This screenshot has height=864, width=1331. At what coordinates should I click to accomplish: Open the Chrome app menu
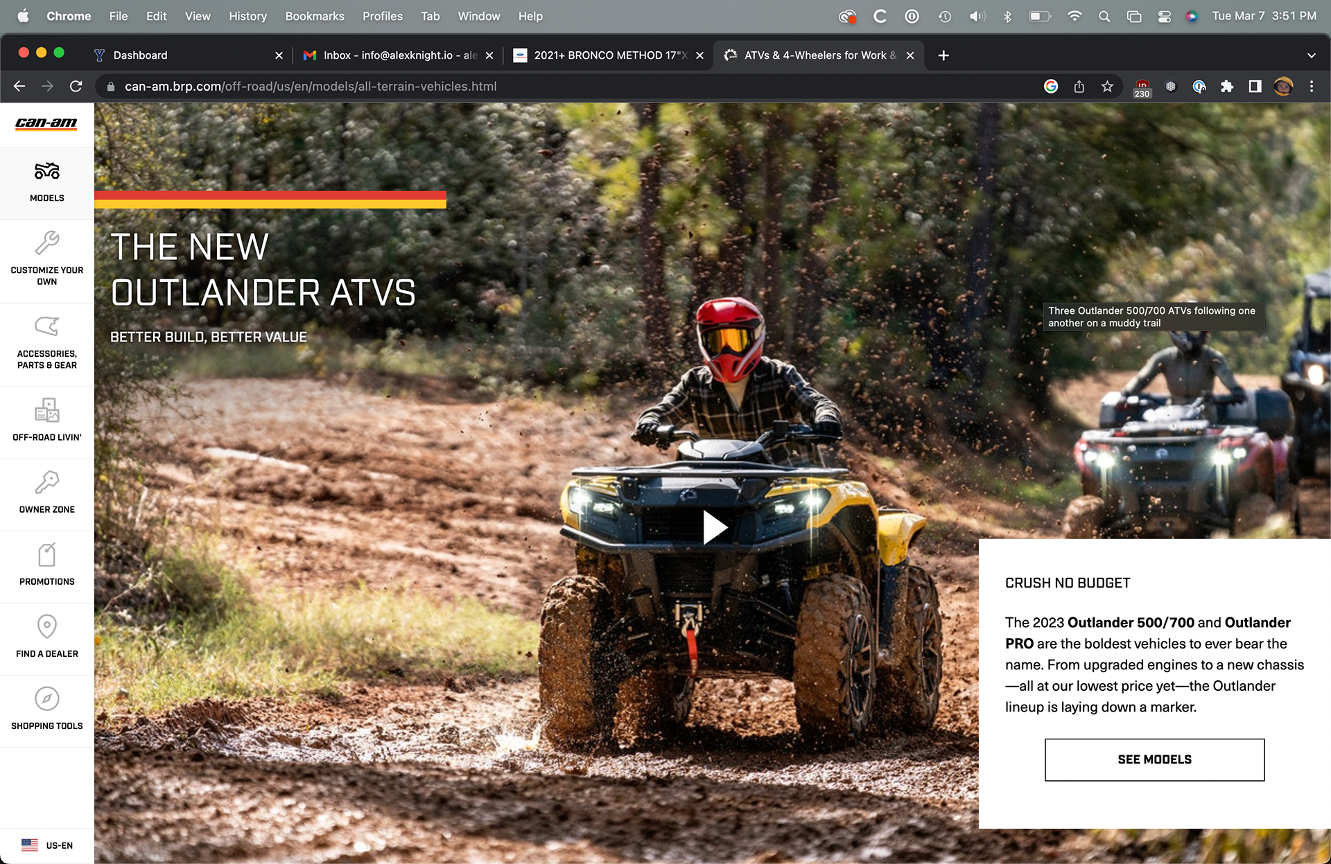(69, 16)
